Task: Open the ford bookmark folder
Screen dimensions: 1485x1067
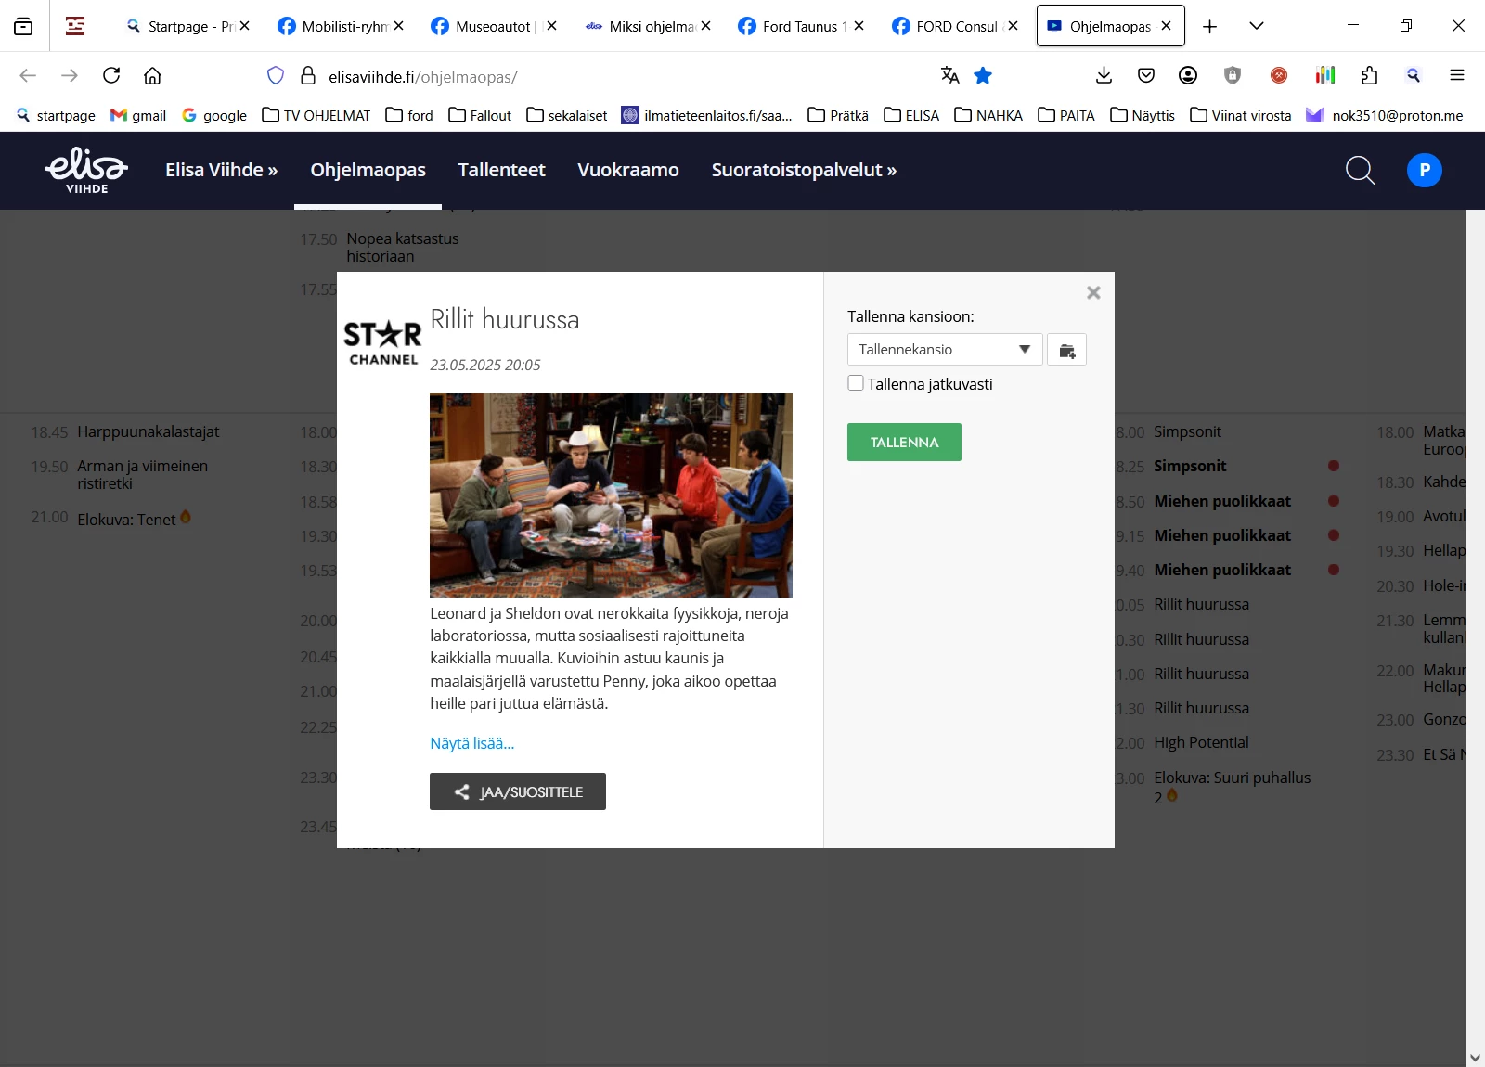Action: (x=409, y=115)
